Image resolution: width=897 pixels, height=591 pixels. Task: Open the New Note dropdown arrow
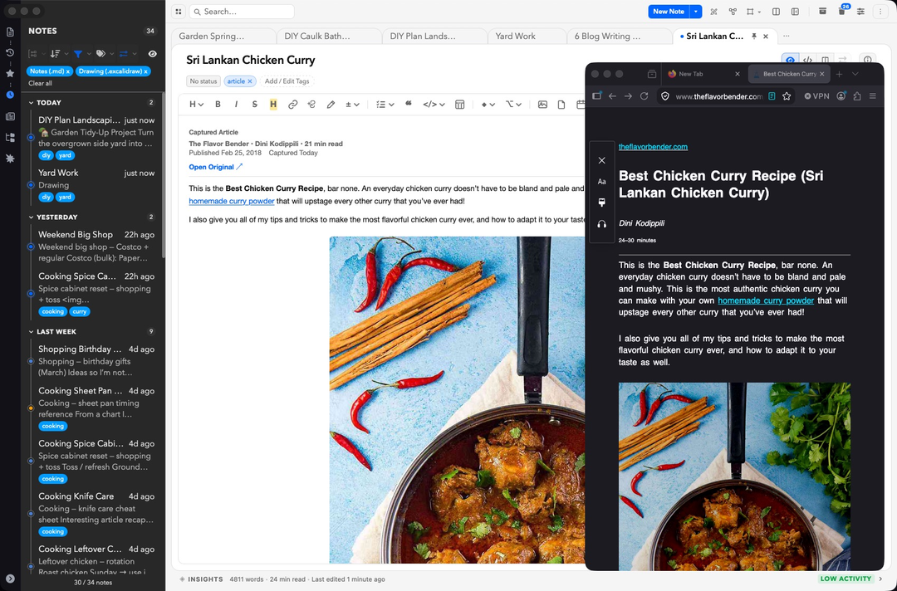coord(696,12)
